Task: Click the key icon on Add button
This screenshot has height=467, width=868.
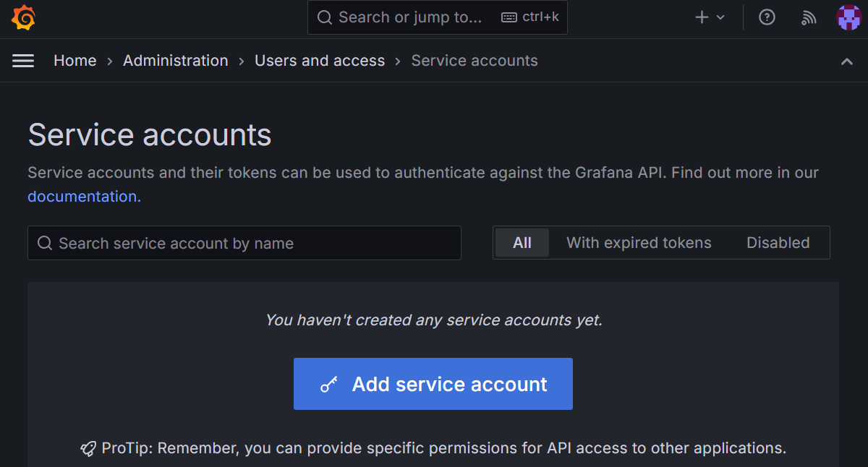Action: coord(329,385)
